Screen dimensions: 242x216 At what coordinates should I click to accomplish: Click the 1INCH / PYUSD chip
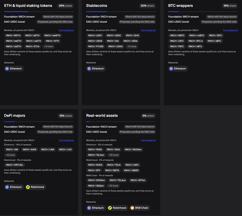point(96,47)
